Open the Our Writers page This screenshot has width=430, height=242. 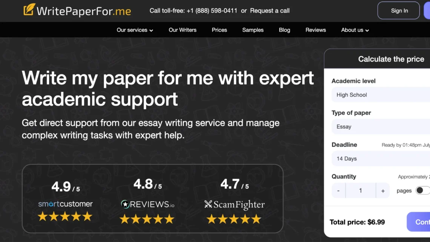point(182,30)
